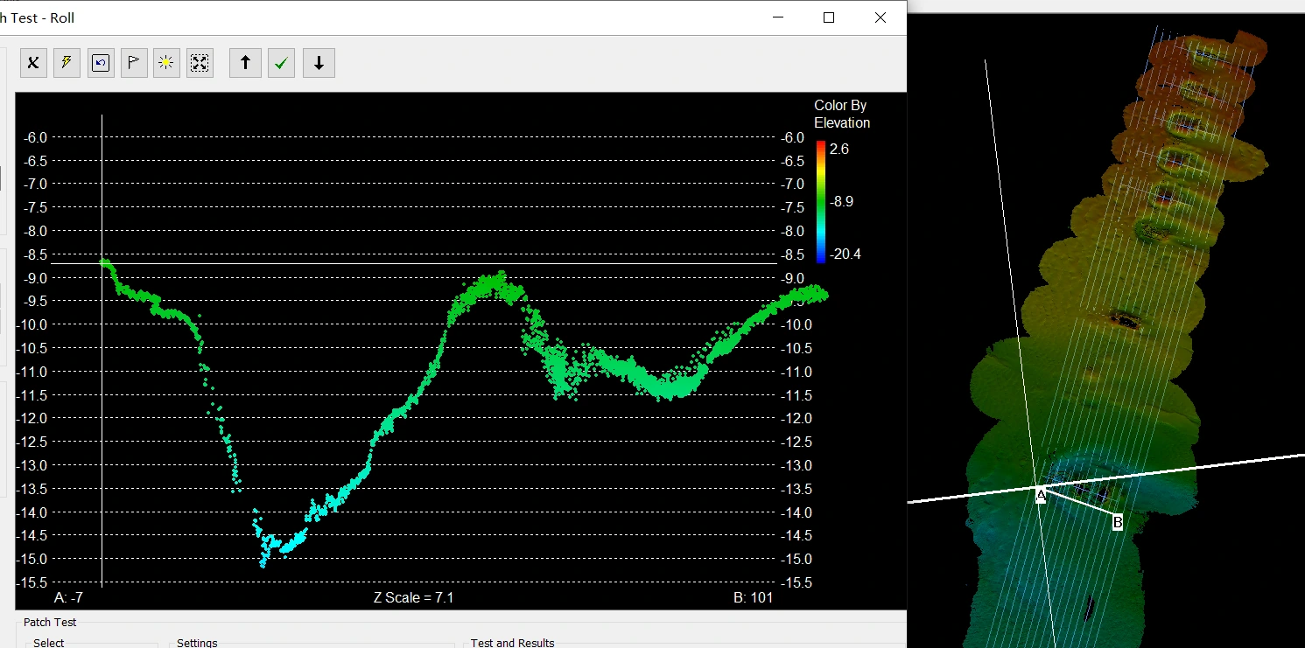The width and height of the screenshot is (1305, 648).
Task: Click the green check mark button
Action: [x=281, y=63]
